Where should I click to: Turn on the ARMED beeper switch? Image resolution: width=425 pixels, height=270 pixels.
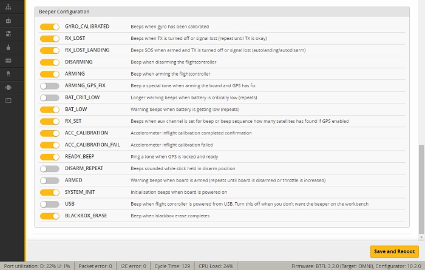pyautogui.click(x=50, y=180)
